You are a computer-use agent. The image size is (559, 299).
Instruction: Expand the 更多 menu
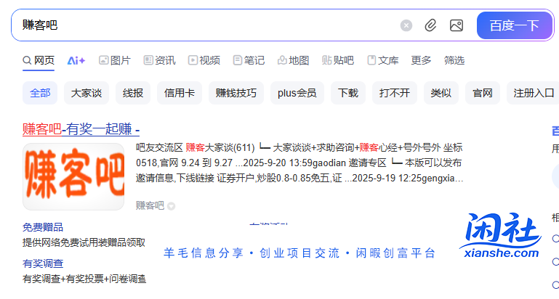pos(421,60)
